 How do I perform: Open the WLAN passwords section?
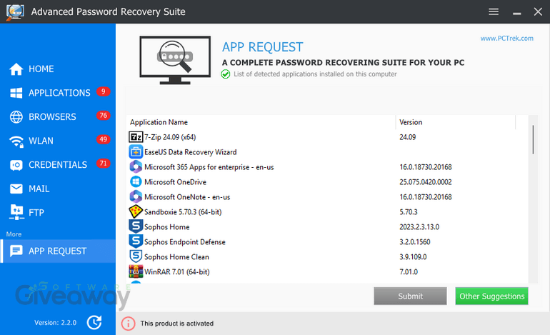click(41, 141)
